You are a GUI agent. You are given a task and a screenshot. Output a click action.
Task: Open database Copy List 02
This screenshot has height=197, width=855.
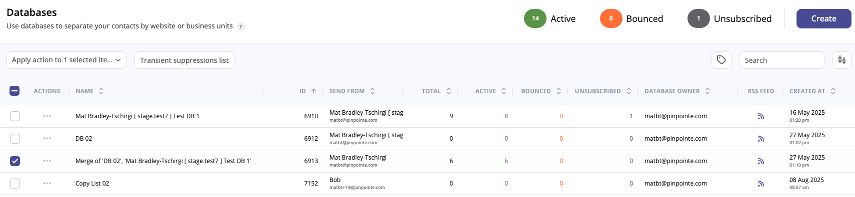92,184
